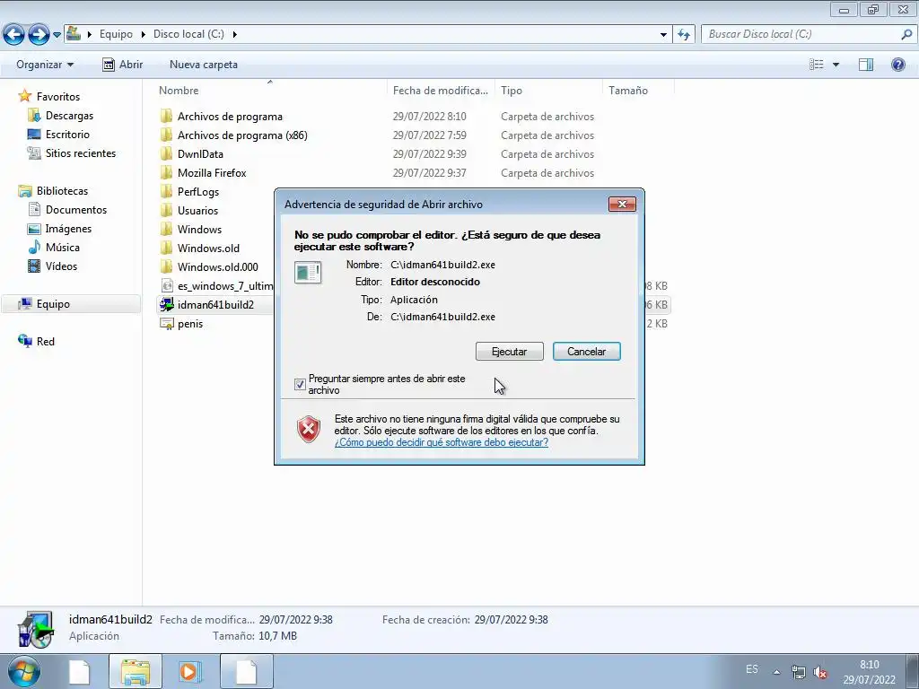Select idman641build2 file in list
The height and width of the screenshot is (689, 919).
(x=215, y=304)
